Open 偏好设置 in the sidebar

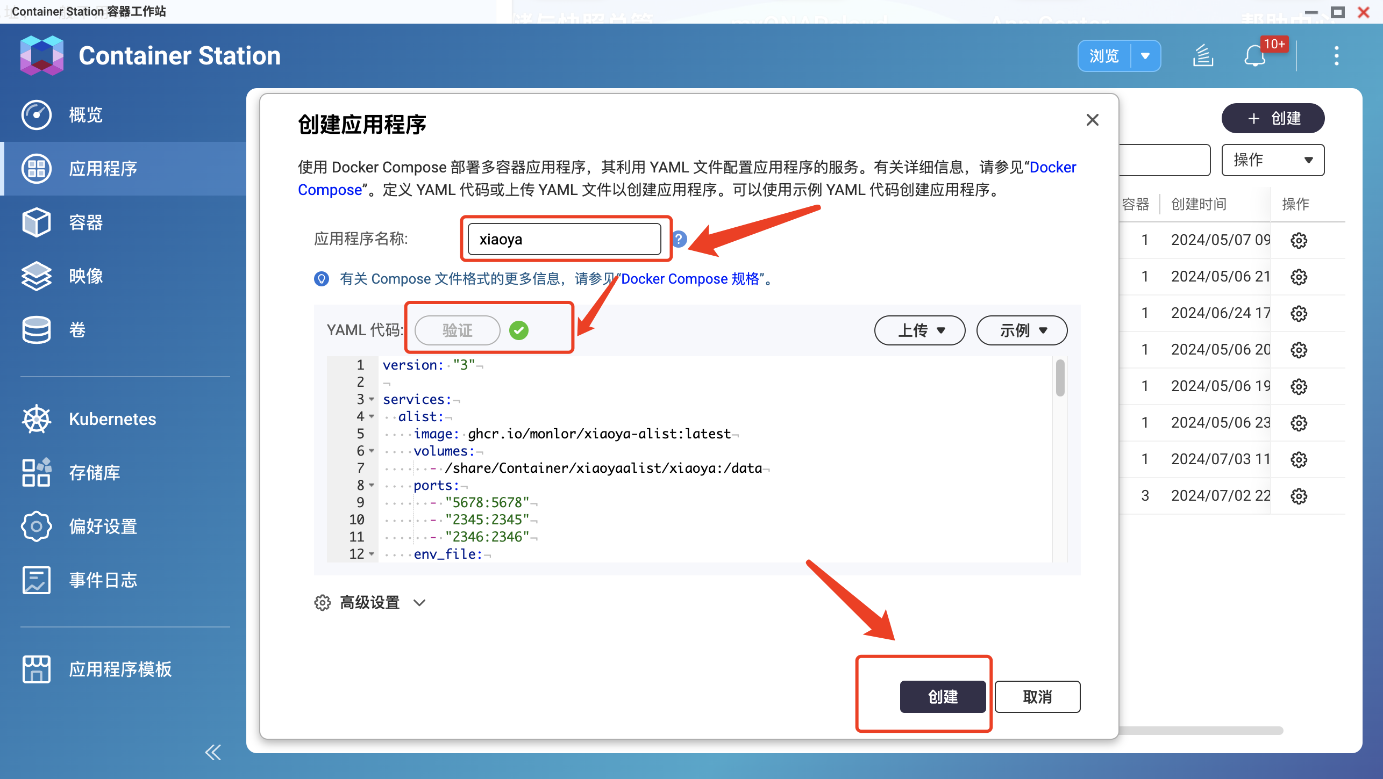123,526
